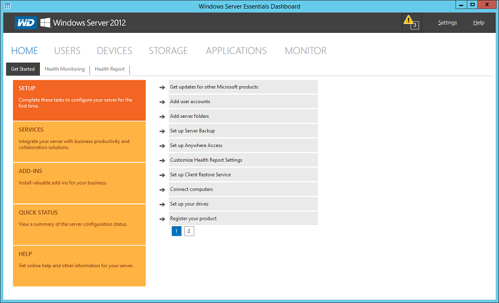Open the APPLICATIONS section
The width and height of the screenshot is (499, 303).
tap(236, 50)
